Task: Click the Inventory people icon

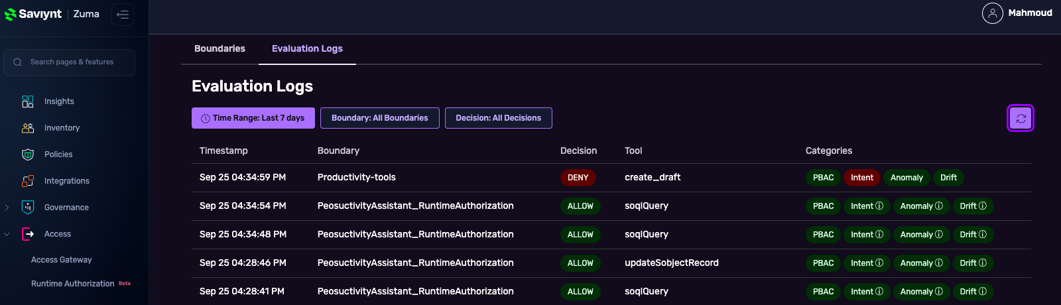Action: point(28,128)
